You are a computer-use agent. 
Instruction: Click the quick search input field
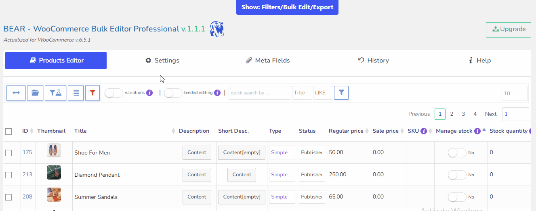(260, 93)
